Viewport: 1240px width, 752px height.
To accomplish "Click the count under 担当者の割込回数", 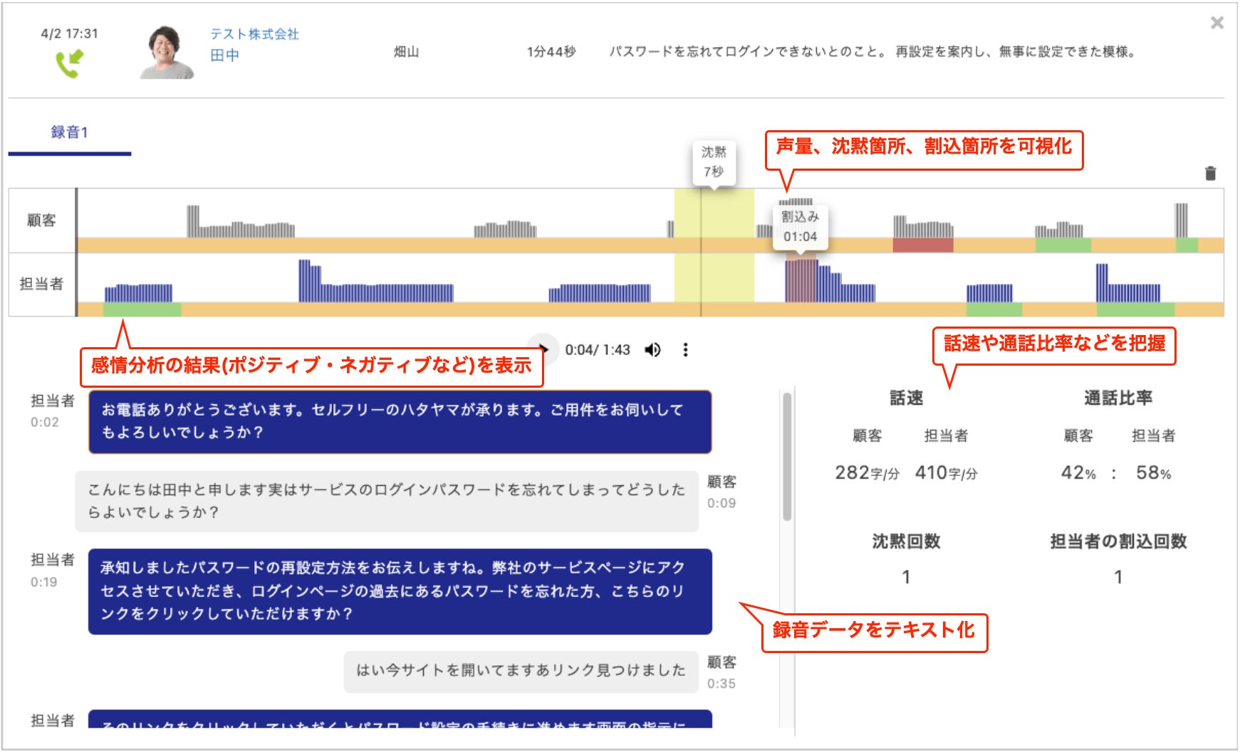I will pyautogui.click(x=1118, y=577).
